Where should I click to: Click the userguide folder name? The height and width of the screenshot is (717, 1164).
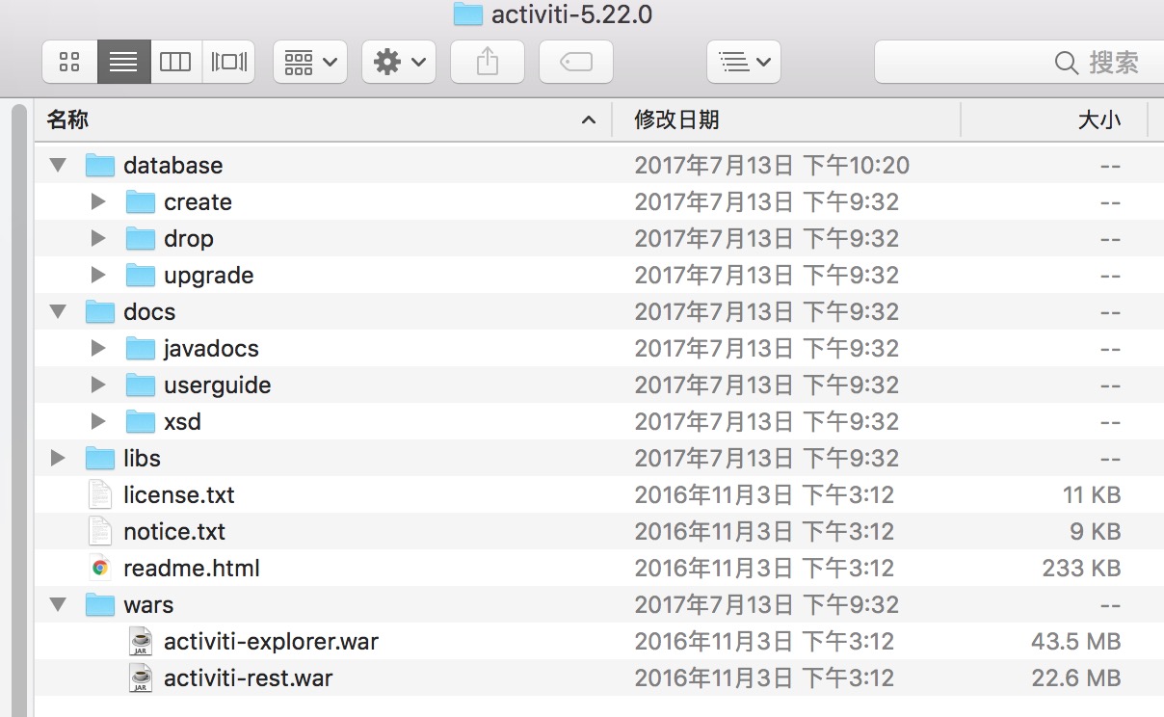tap(217, 385)
